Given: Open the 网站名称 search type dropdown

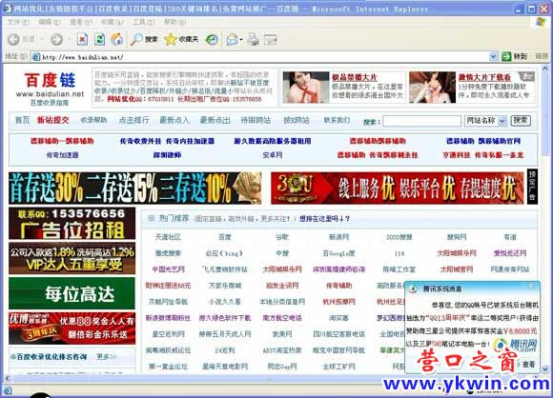Looking at the screenshot, I should 502,121.
